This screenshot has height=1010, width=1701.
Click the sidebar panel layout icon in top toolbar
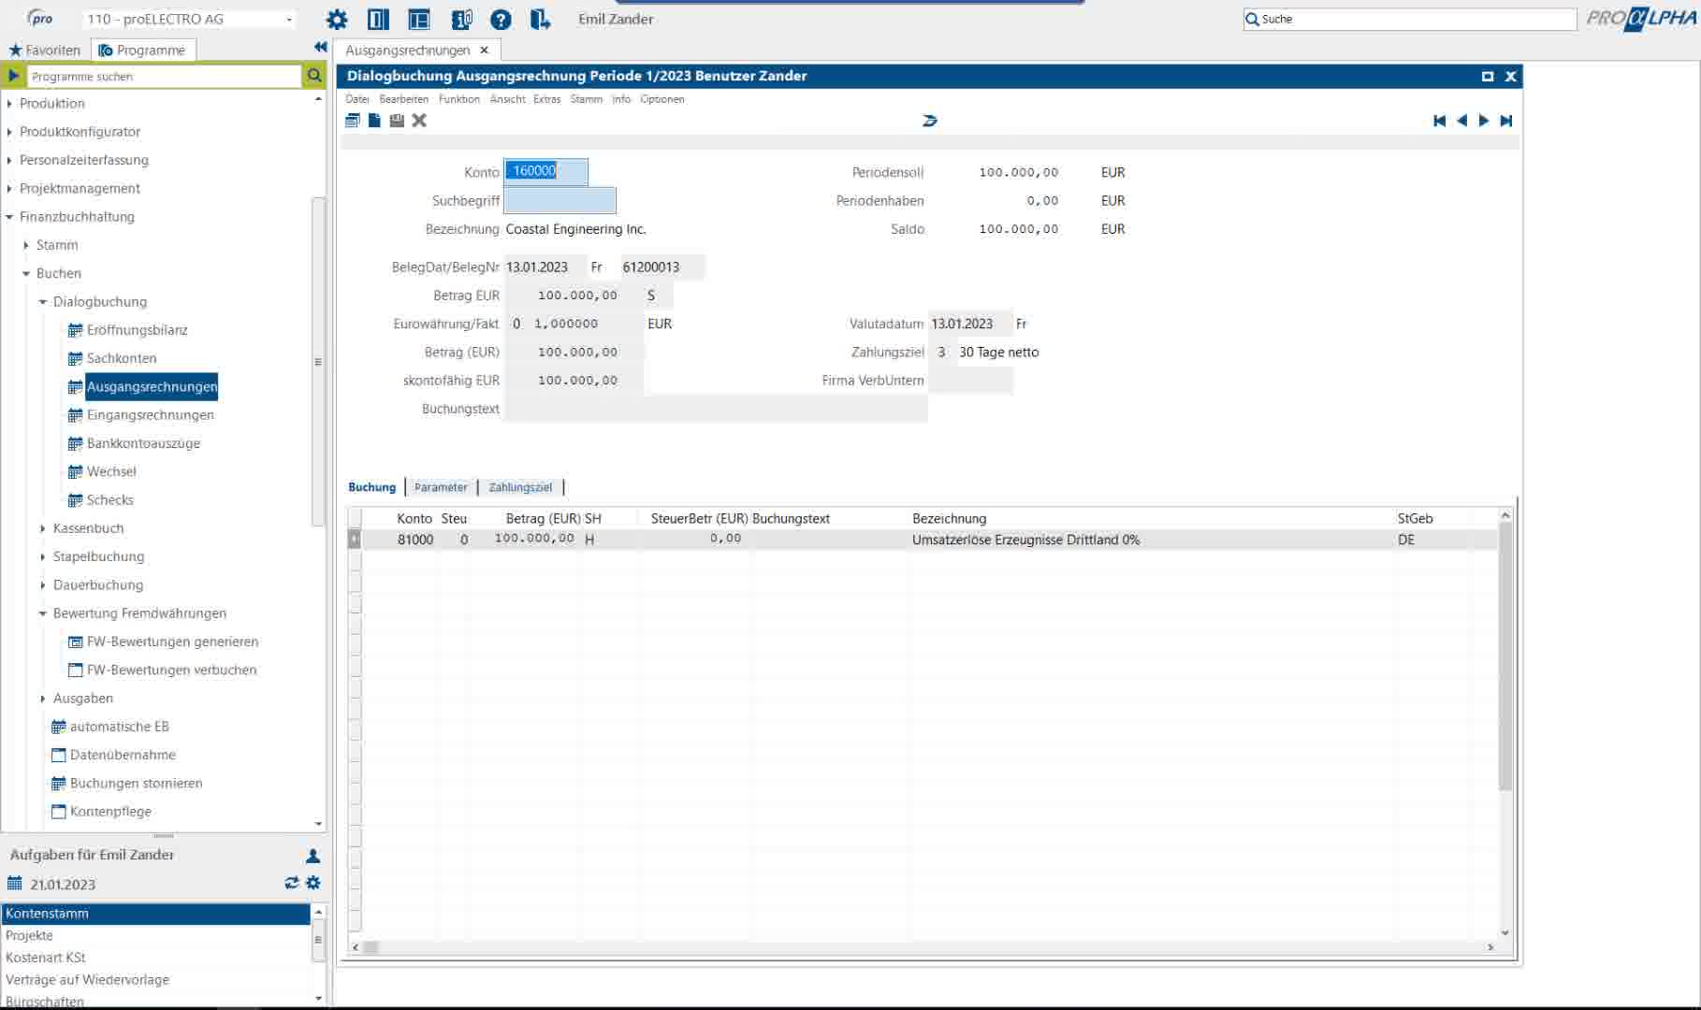(x=419, y=19)
